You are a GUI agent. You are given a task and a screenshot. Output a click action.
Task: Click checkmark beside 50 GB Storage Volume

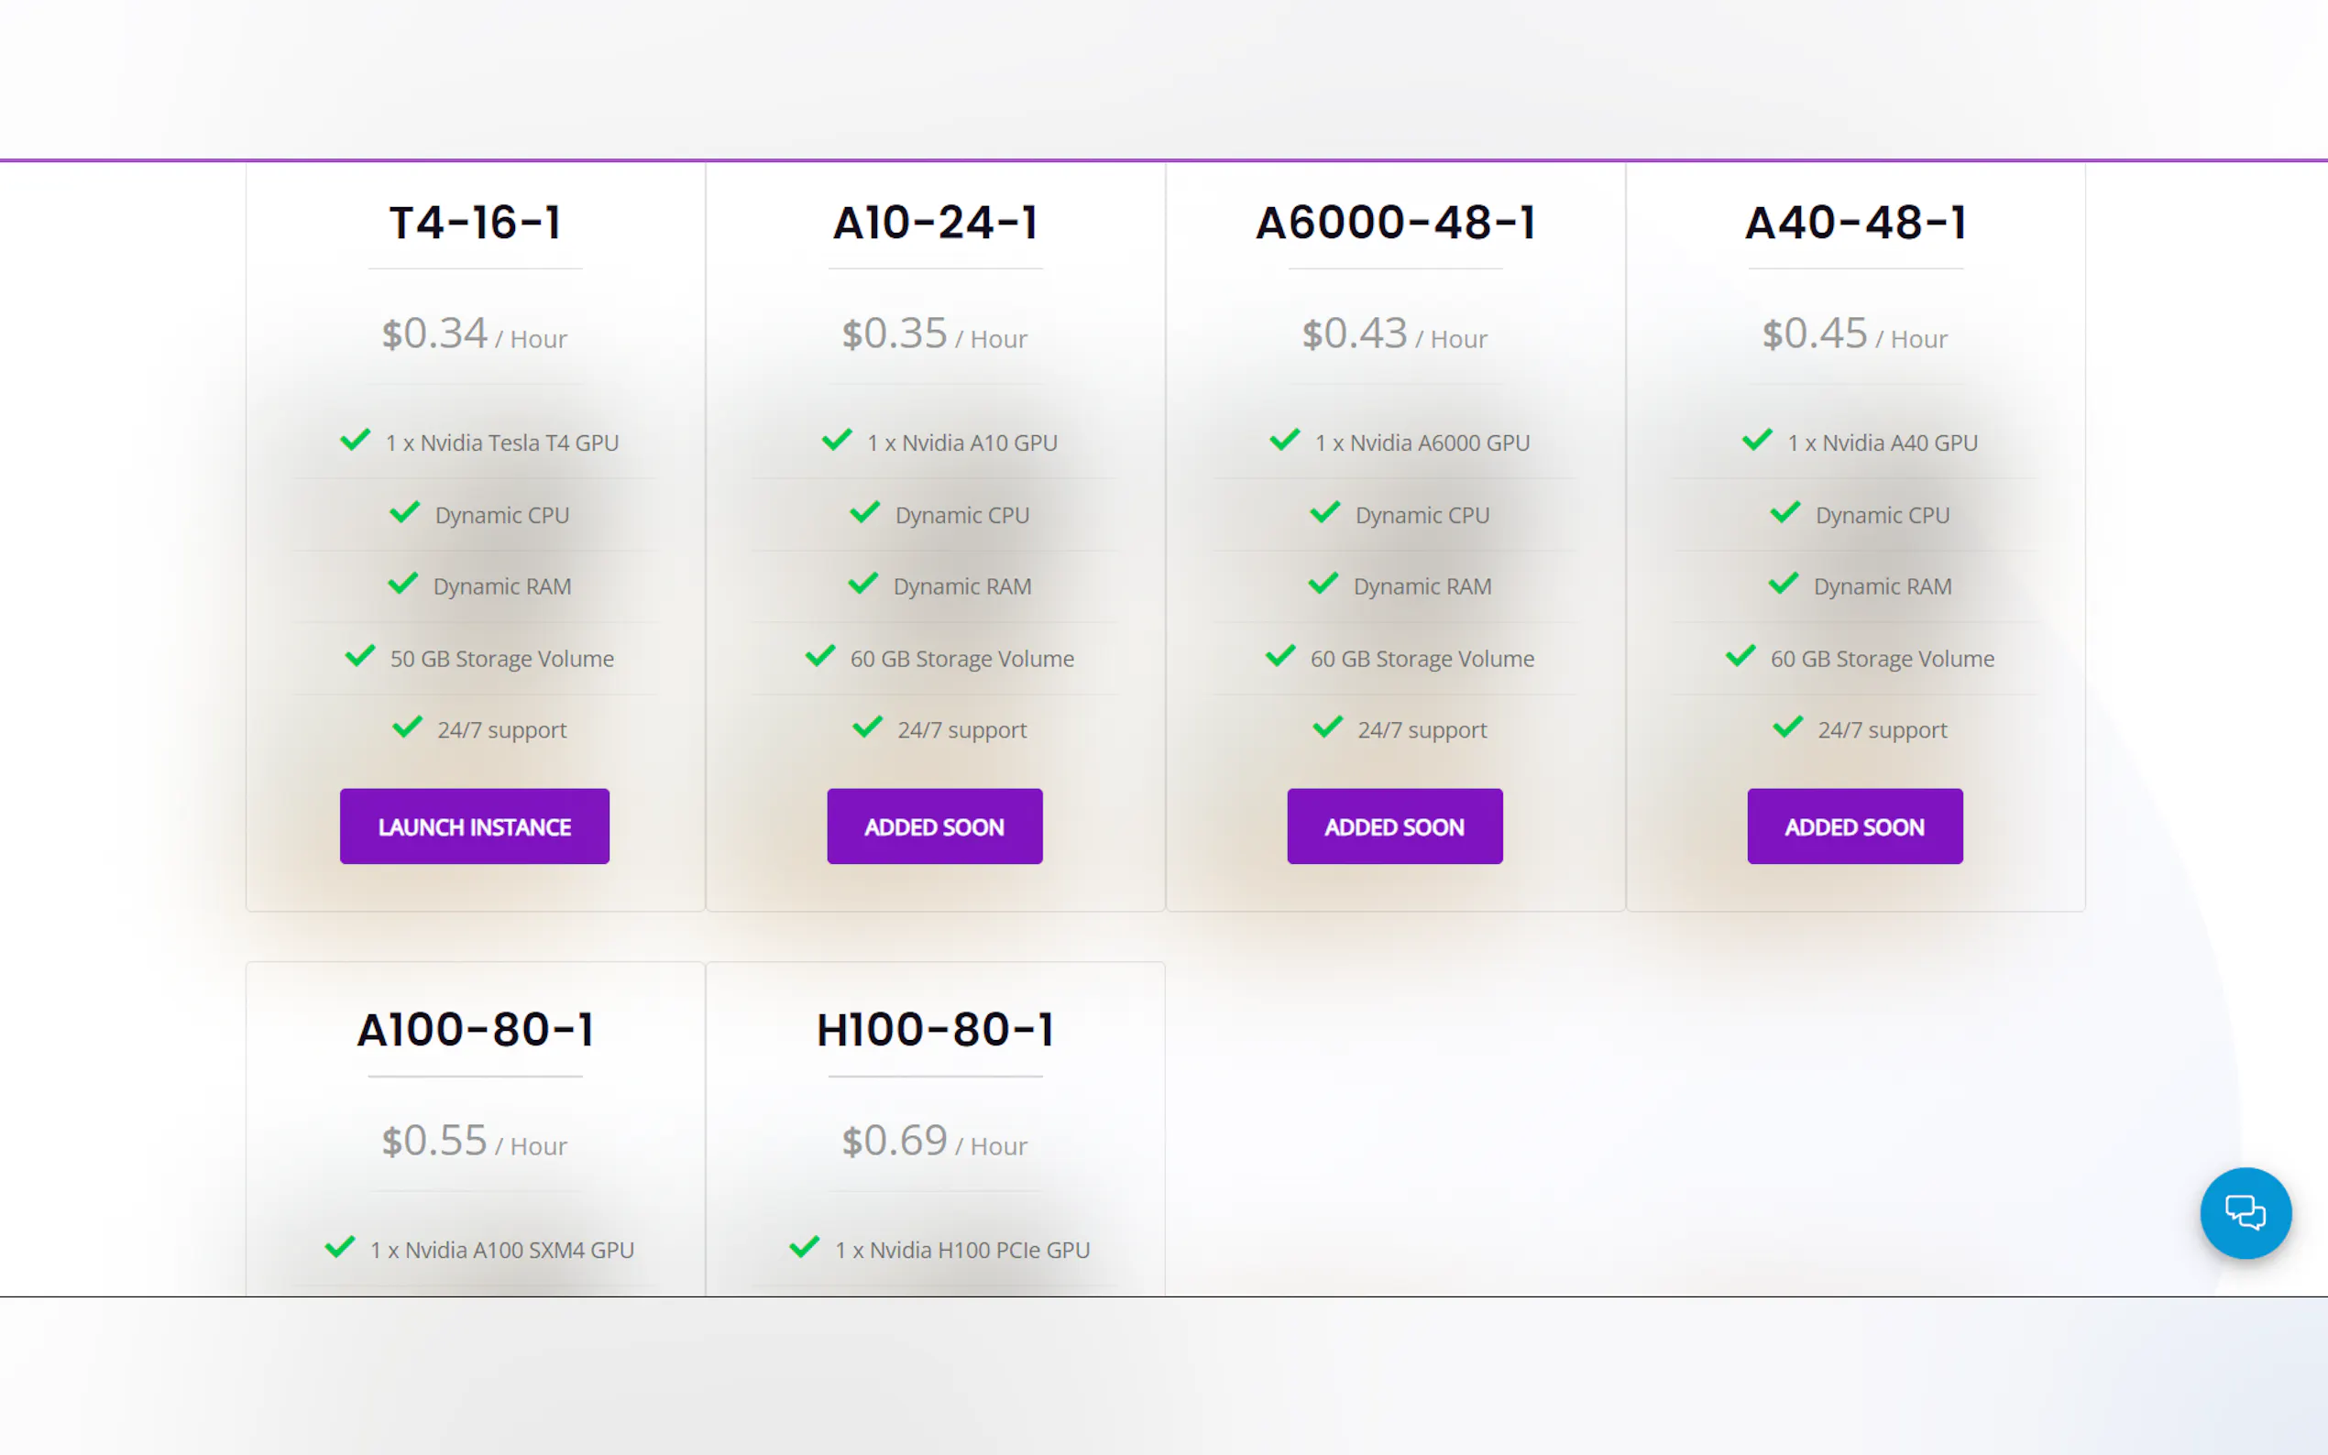(360, 656)
